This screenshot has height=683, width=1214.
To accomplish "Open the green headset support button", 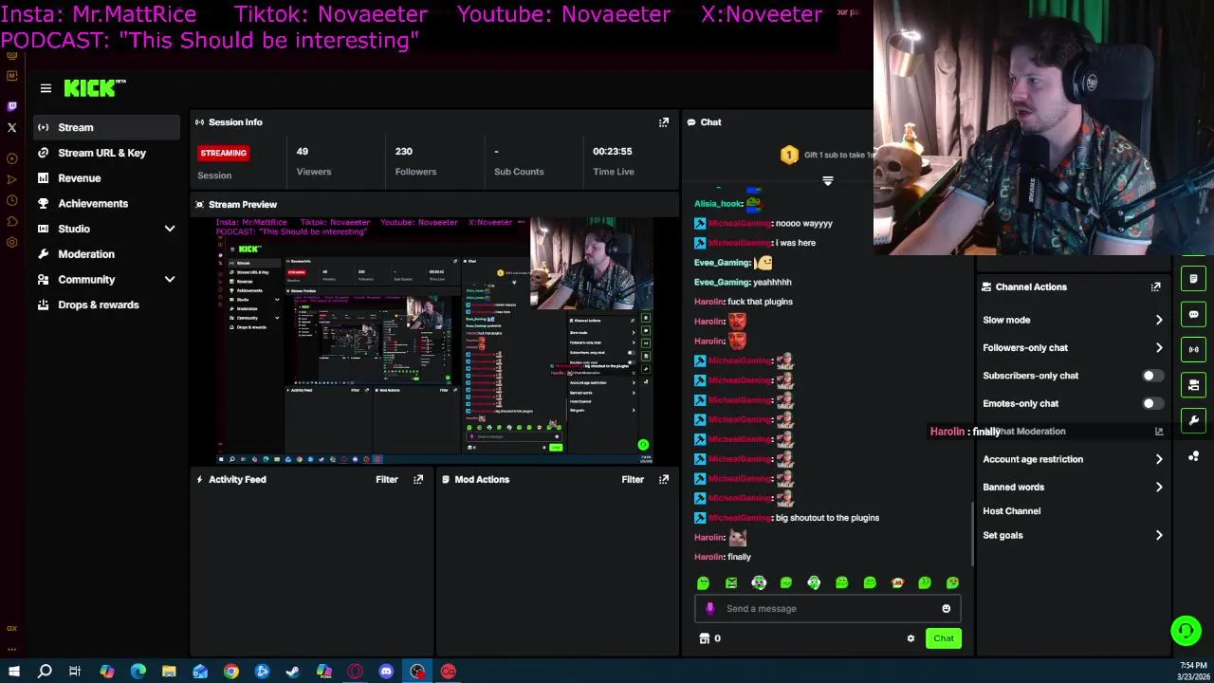I will coord(1186,631).
